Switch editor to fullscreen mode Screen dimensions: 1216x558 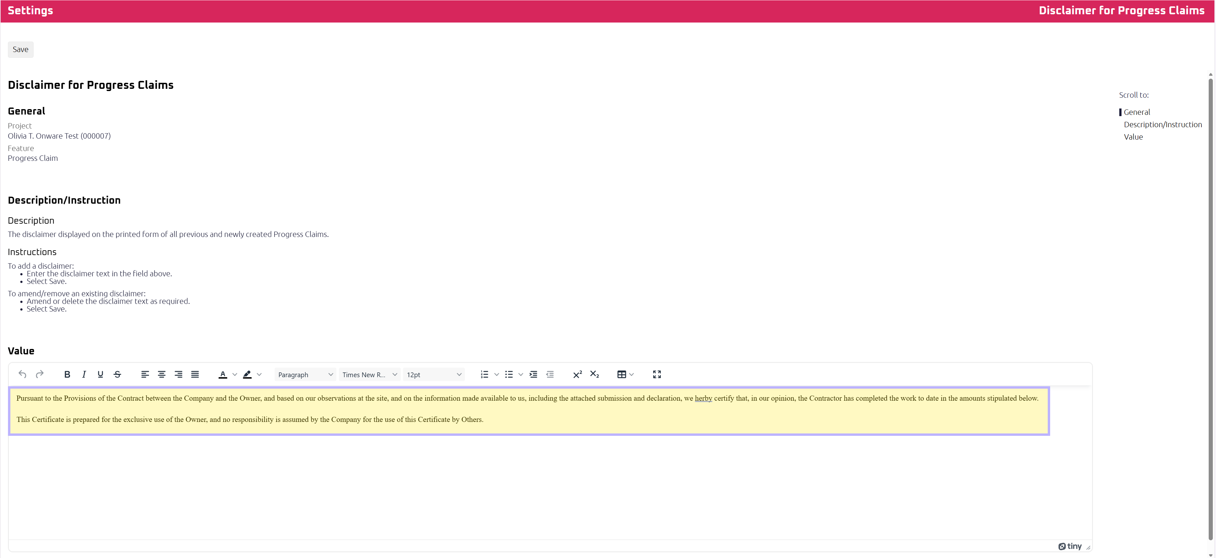(x=657, y=374)
